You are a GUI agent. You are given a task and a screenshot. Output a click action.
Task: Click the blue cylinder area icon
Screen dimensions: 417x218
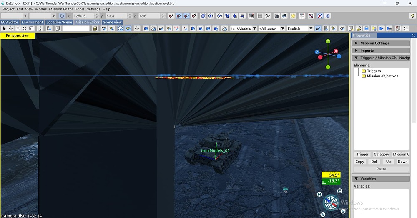pyautogui.click(x=201, y=28)
